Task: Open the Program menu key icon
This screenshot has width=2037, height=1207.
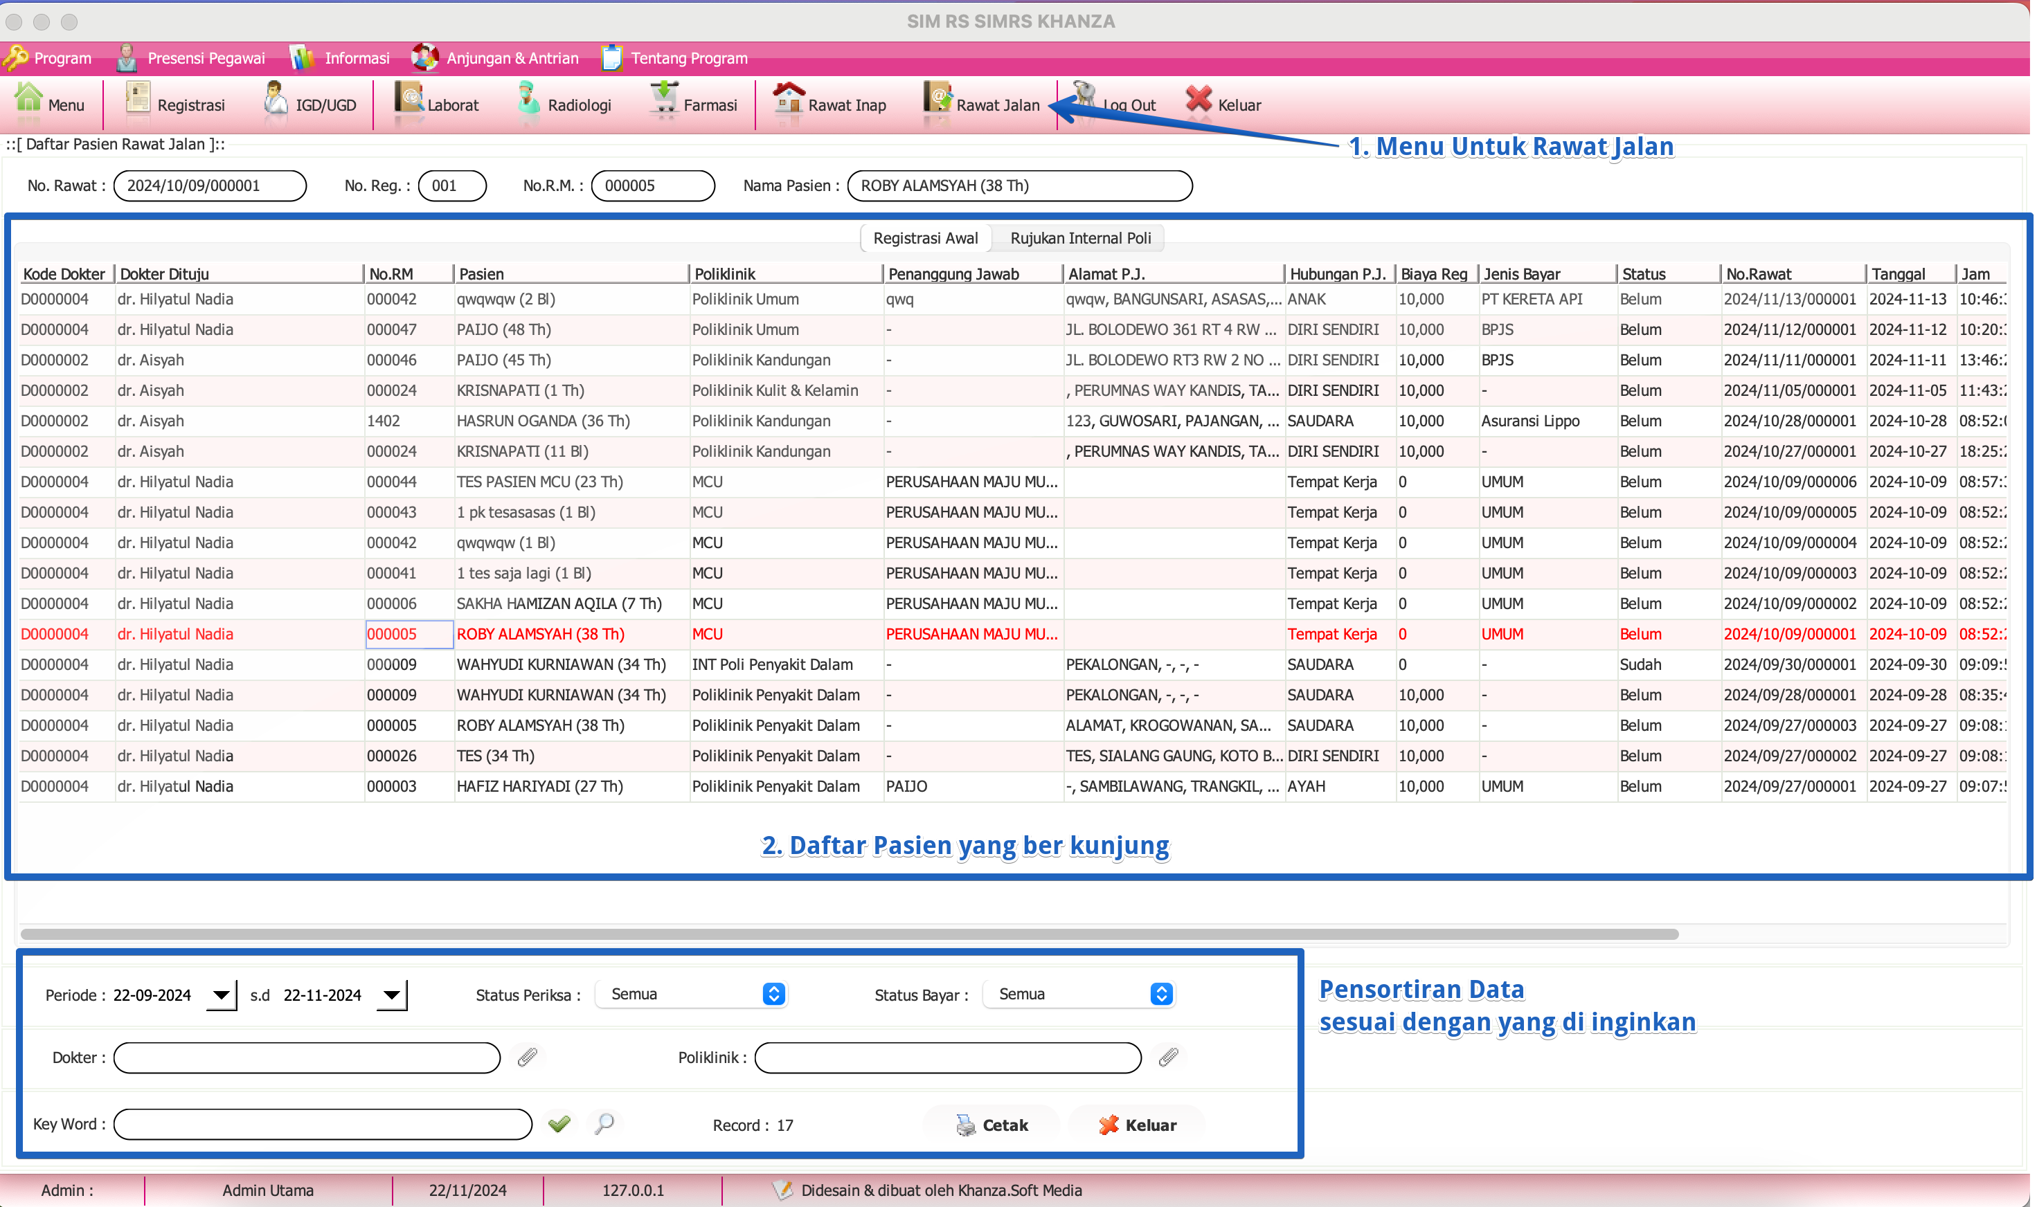Action: click(x=15, y=57)
